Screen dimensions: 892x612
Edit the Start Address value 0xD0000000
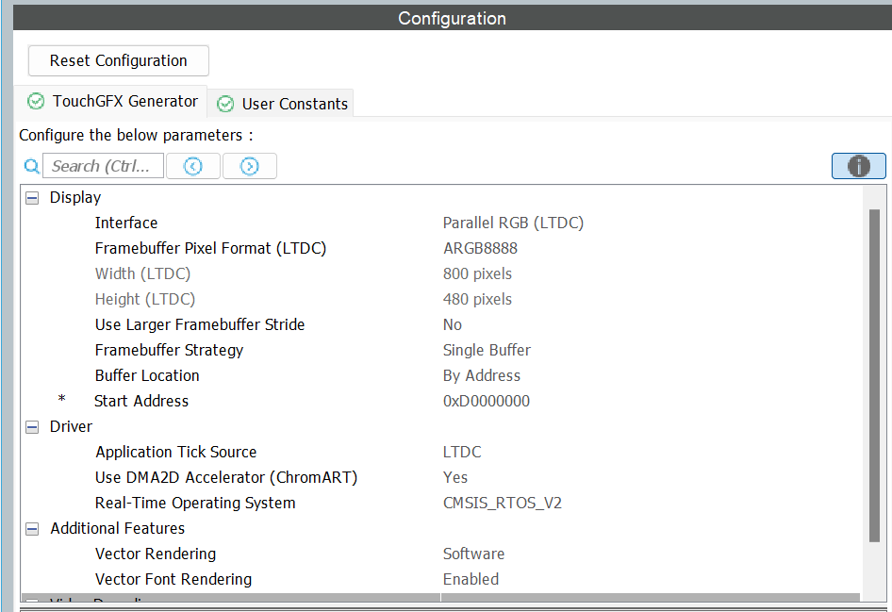486,402
